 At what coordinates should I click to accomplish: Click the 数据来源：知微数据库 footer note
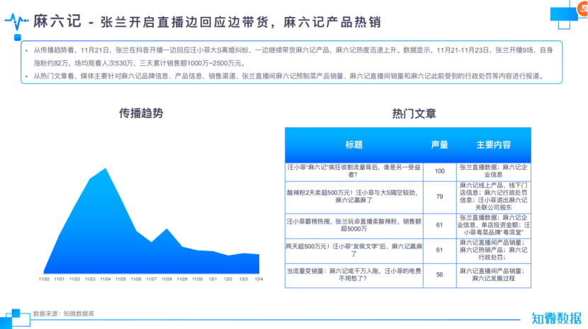point(64,313)
